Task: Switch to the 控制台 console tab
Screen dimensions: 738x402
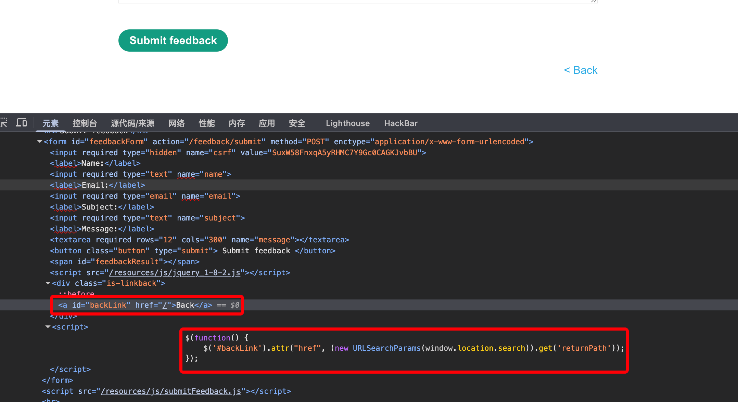Action: 85,123
